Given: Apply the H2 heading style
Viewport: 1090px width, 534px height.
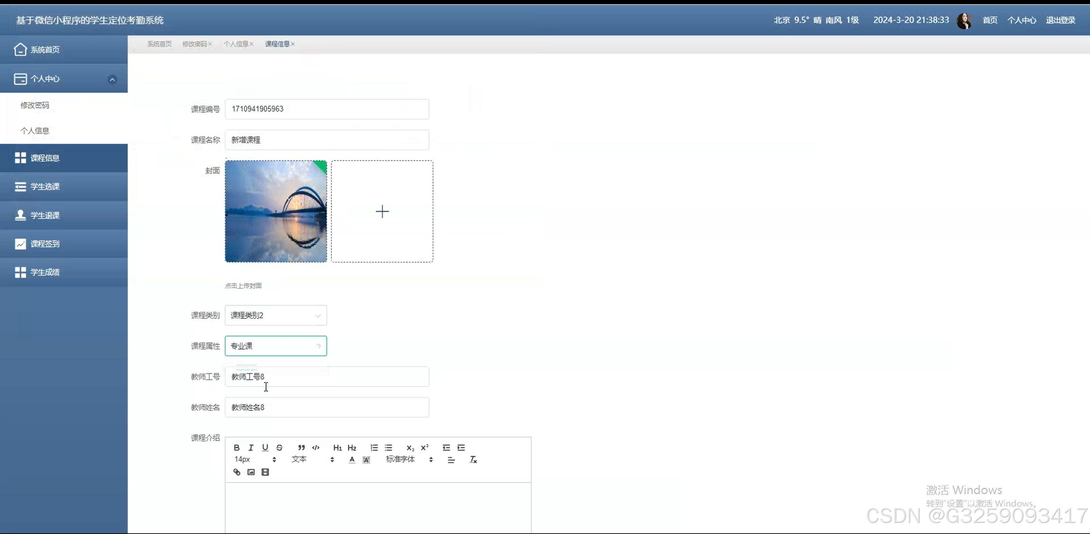Looking at the screenshot, I should [352, 448].
